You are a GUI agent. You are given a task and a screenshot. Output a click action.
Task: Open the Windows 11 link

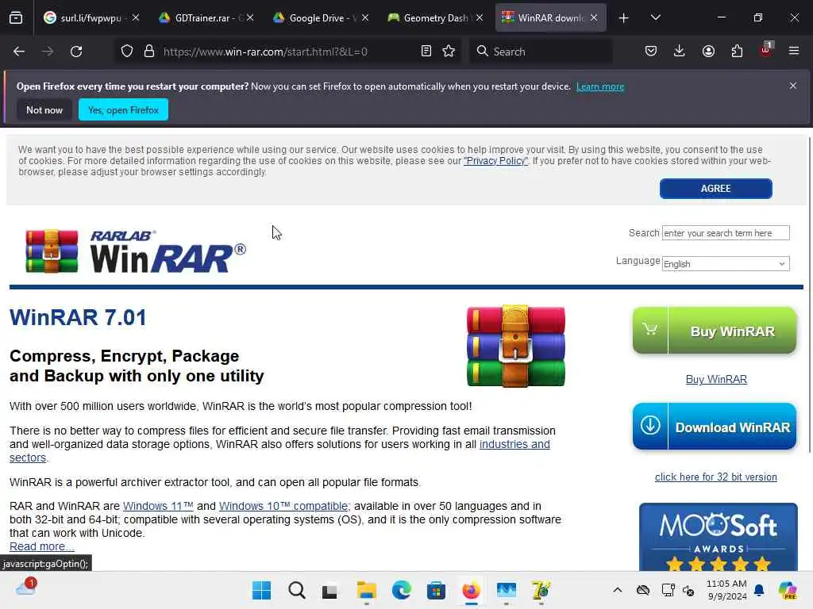click(x=158, y=506)
